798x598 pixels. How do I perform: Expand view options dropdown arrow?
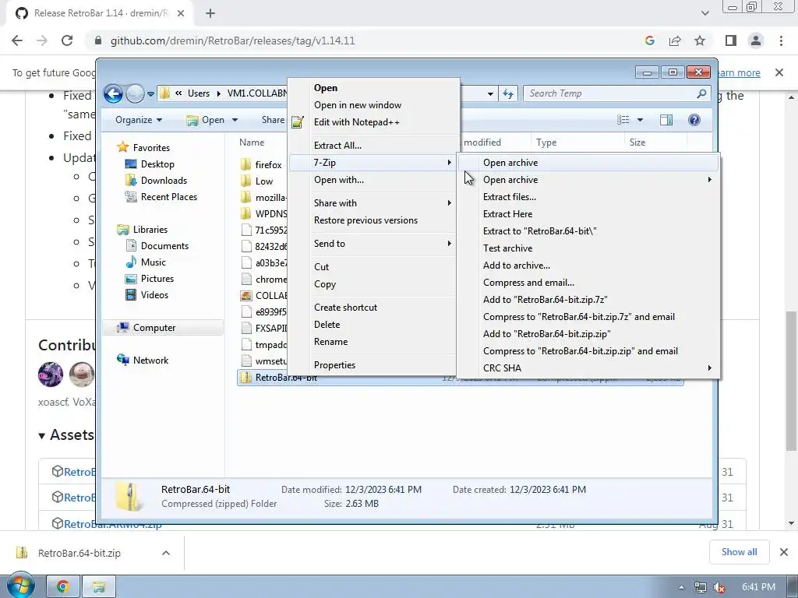[x=641, y=119]
